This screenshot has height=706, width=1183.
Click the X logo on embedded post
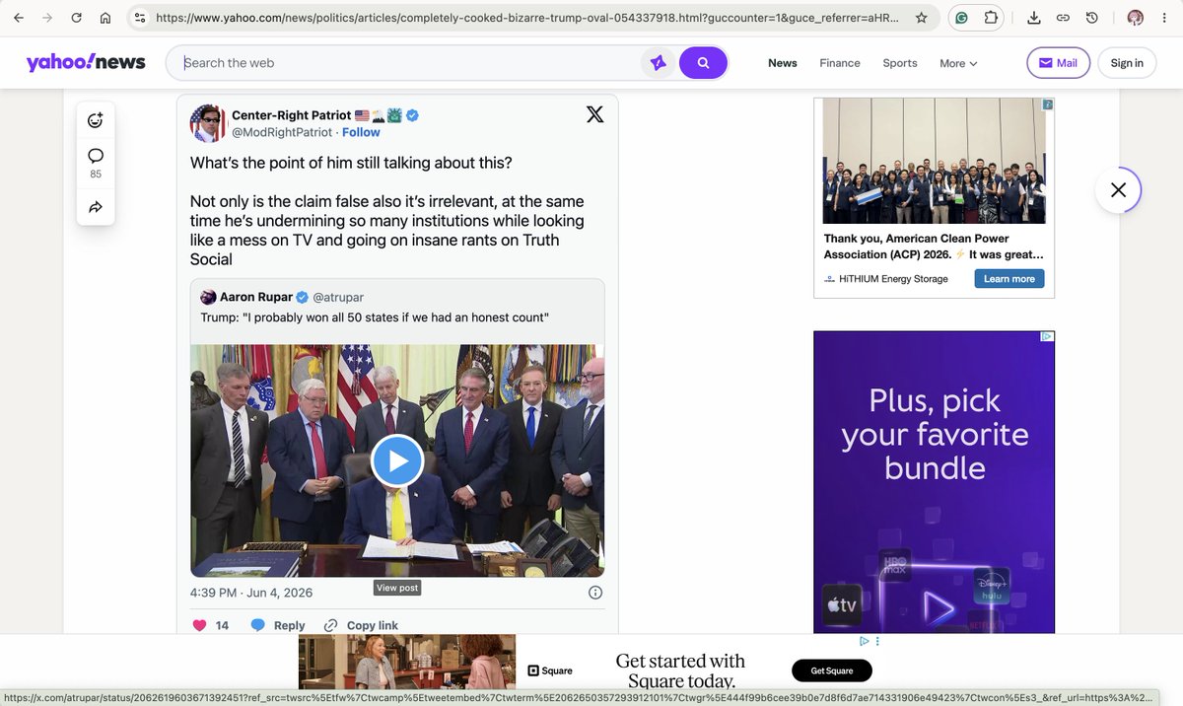coord(595,114)
